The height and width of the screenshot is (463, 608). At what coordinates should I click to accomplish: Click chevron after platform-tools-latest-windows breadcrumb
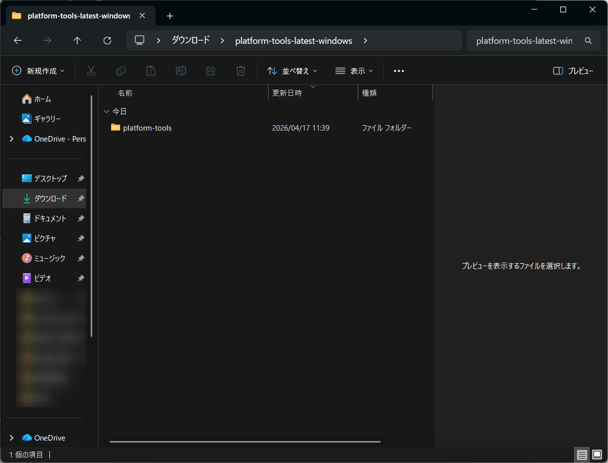click(365, 41)
